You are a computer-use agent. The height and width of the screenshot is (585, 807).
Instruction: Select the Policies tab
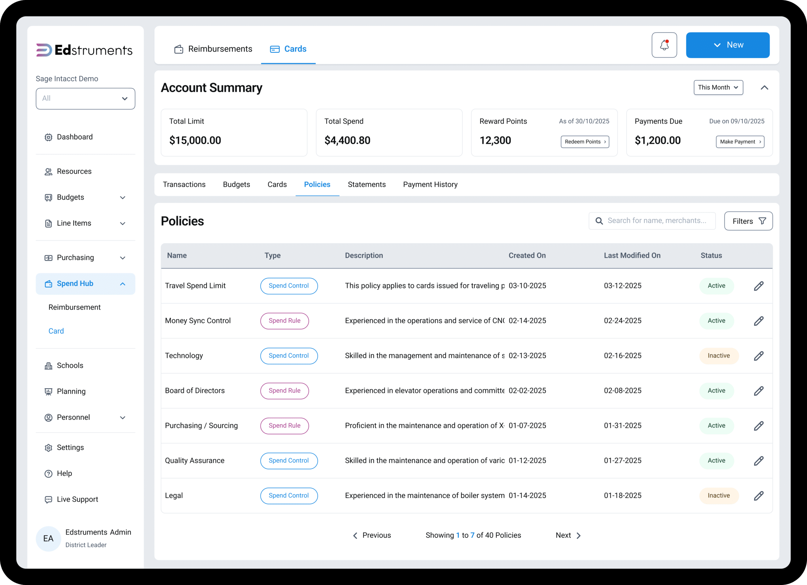pos(317,184)
